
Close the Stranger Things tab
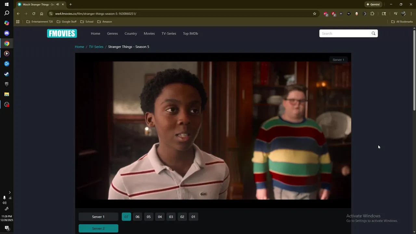click(x=63, y=4)
